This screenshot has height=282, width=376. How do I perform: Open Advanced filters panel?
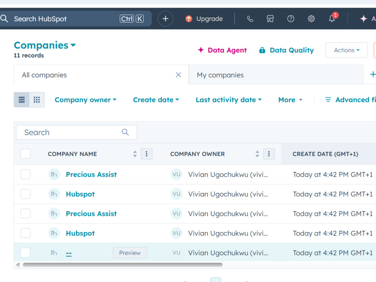[x=350, y=100]
